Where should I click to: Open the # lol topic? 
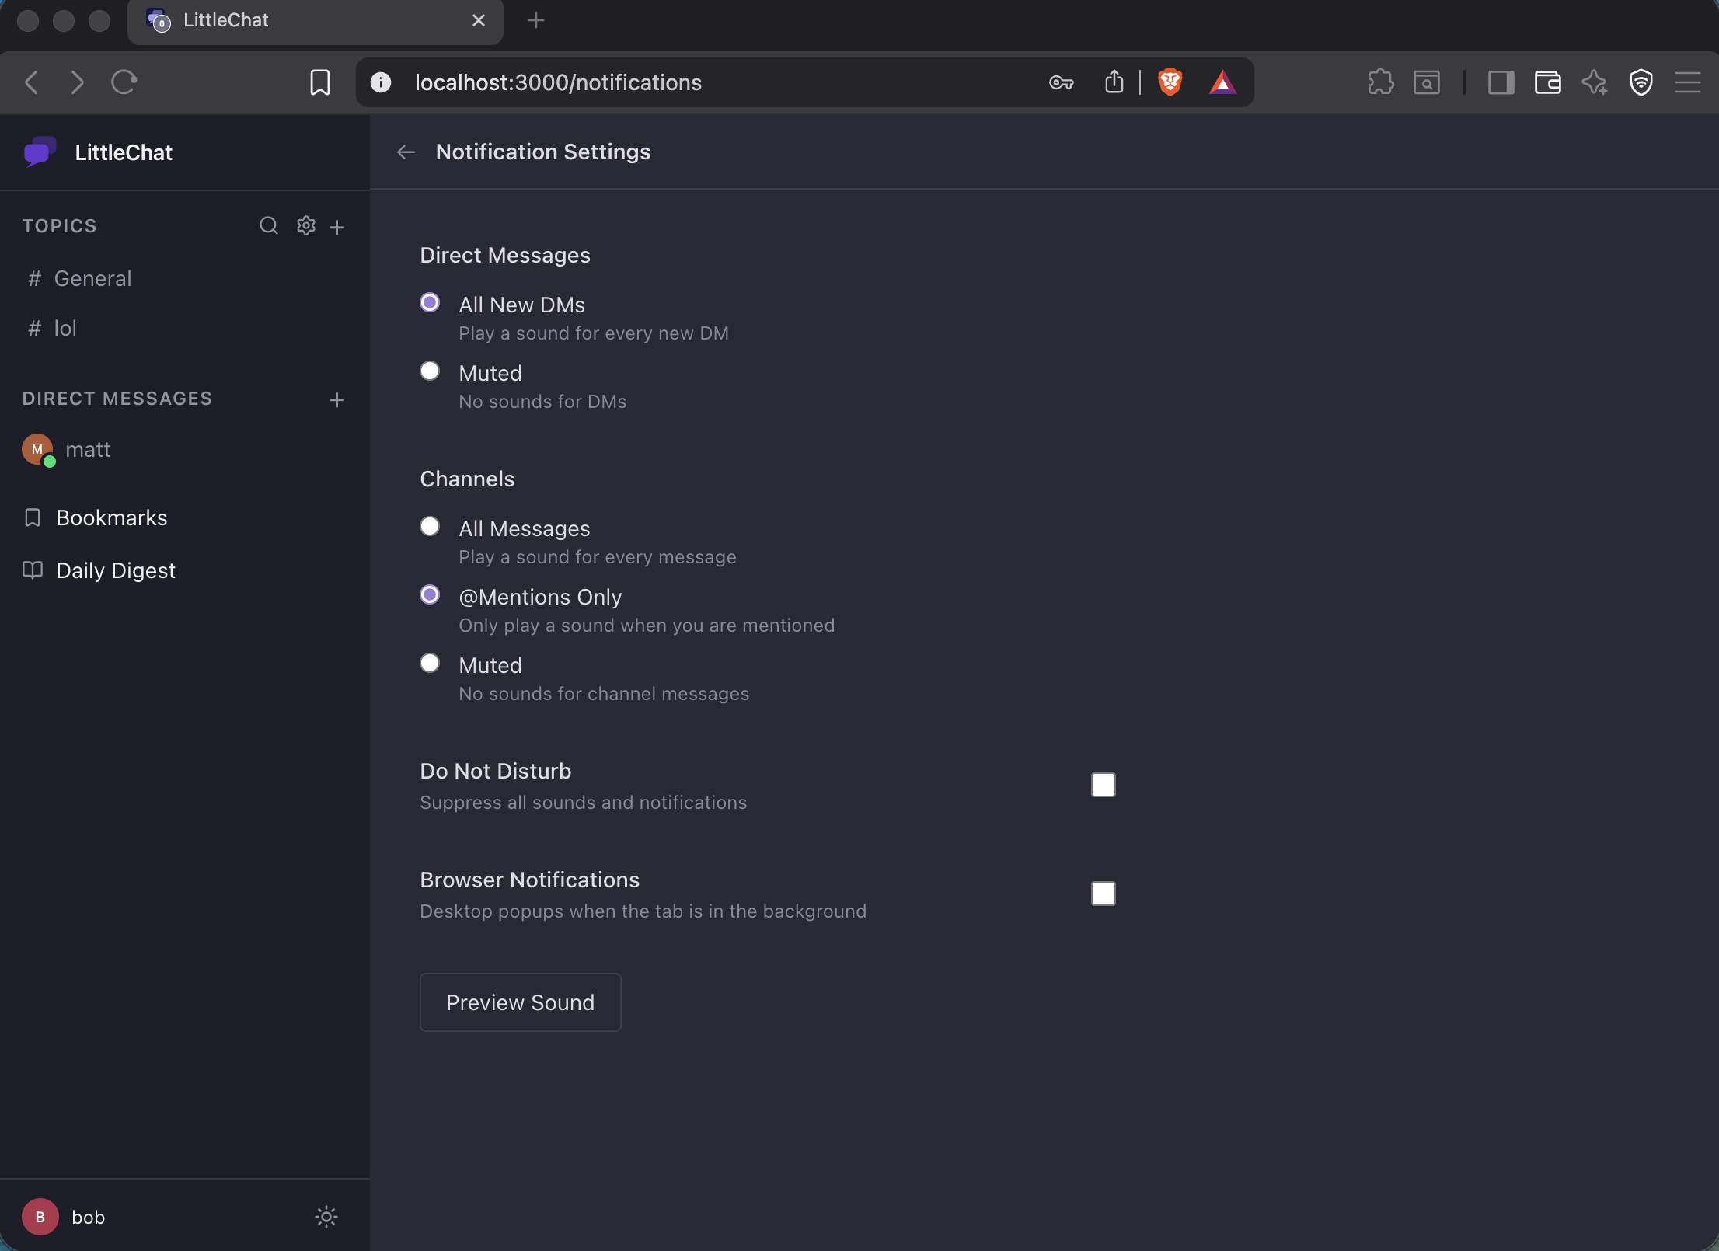click(65, 327)
